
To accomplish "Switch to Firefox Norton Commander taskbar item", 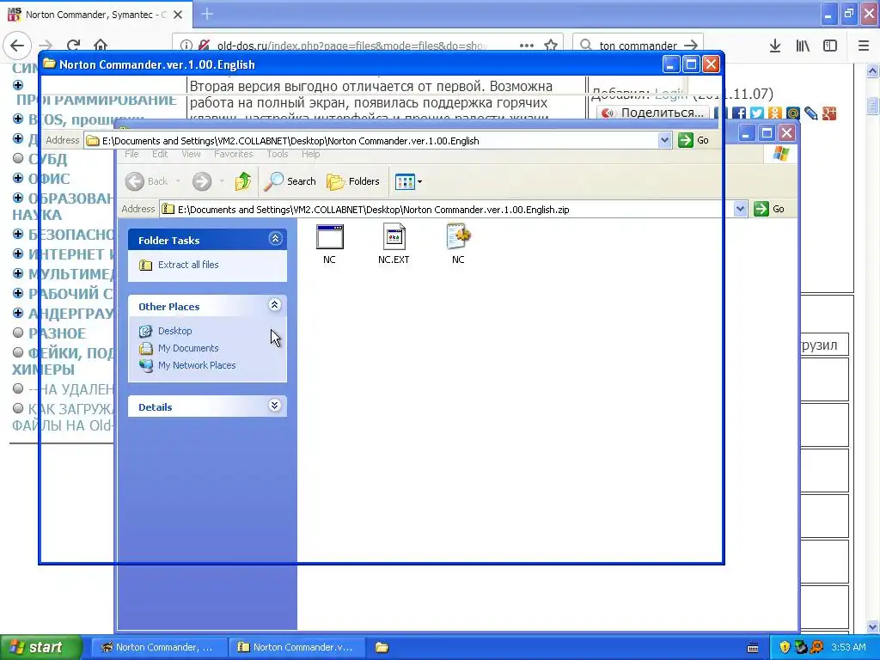I will (x=158, y=647).
